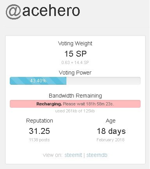Click the @ symbol in the header

(13, 12)
